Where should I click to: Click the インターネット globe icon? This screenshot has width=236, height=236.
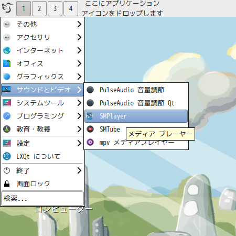7,50
